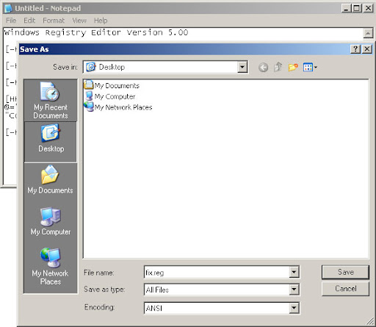
Task: Expand the View Menu arrow
Action: point(316,67)
